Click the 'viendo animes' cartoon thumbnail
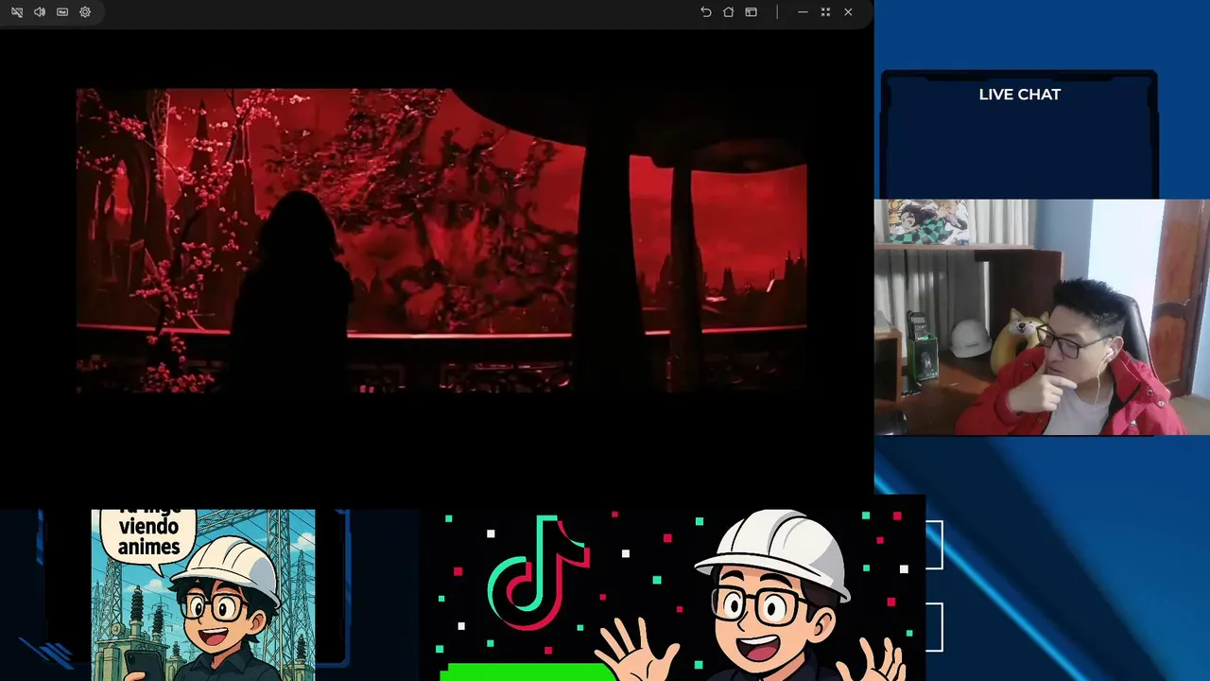The height and width of the screenshot is (681, 1210). click(203, 595)
